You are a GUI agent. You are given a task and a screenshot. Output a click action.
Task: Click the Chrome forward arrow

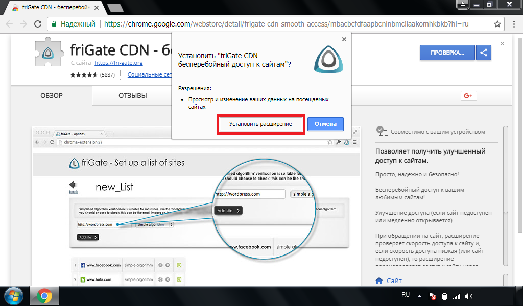click(23, 24)
